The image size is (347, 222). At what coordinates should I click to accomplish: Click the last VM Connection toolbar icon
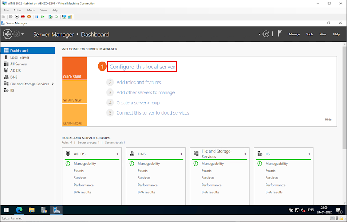point(70,17)
